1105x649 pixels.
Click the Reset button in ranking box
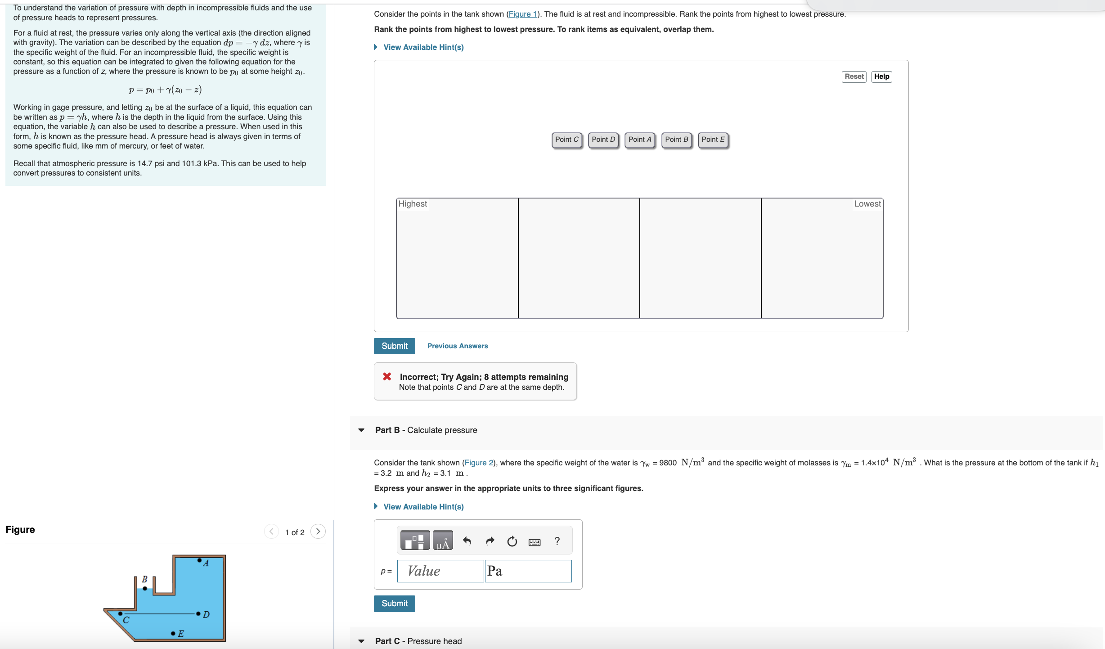tap(854, 77)
